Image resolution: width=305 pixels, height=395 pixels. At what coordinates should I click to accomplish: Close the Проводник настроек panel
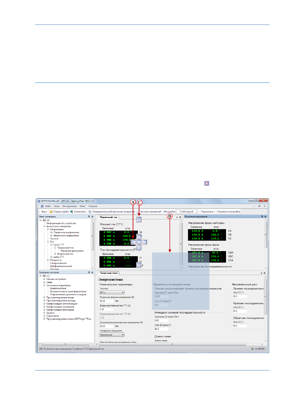point(92,273)
